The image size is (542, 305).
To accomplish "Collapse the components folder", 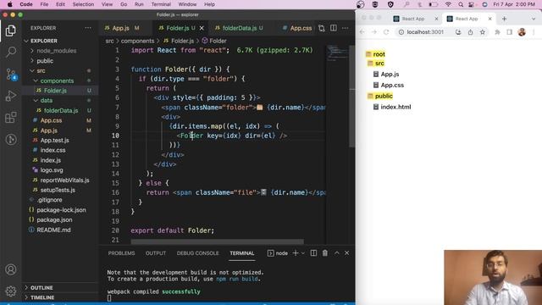I will (x=60, y=81).
